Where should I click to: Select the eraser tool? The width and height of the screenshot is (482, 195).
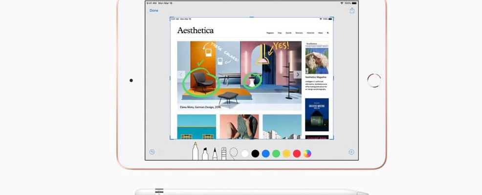point(224,153)
